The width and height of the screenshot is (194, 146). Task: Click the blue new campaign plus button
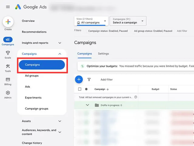[79, 79]
